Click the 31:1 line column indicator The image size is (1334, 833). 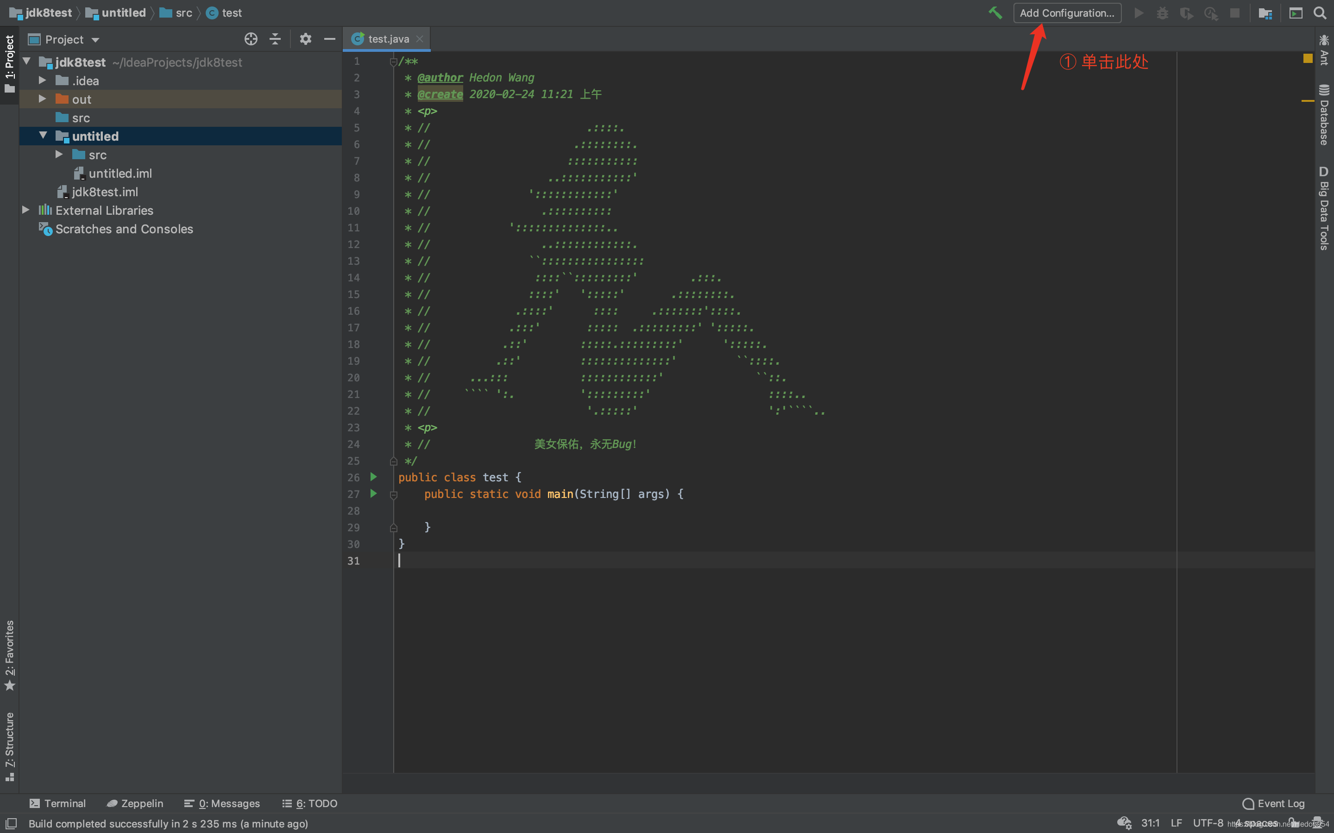[1150, 823]
